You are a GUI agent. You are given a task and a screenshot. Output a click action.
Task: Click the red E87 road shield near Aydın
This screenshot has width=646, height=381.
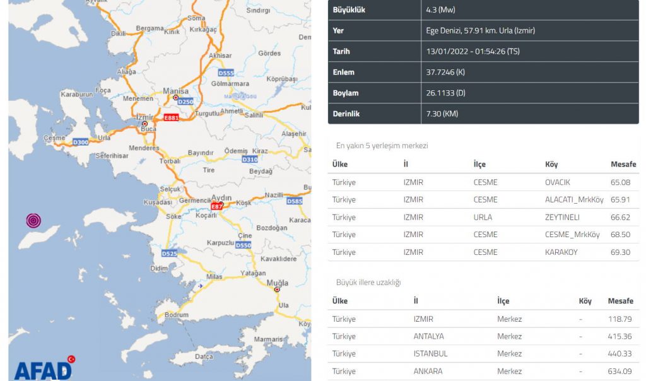pos(217,206)
